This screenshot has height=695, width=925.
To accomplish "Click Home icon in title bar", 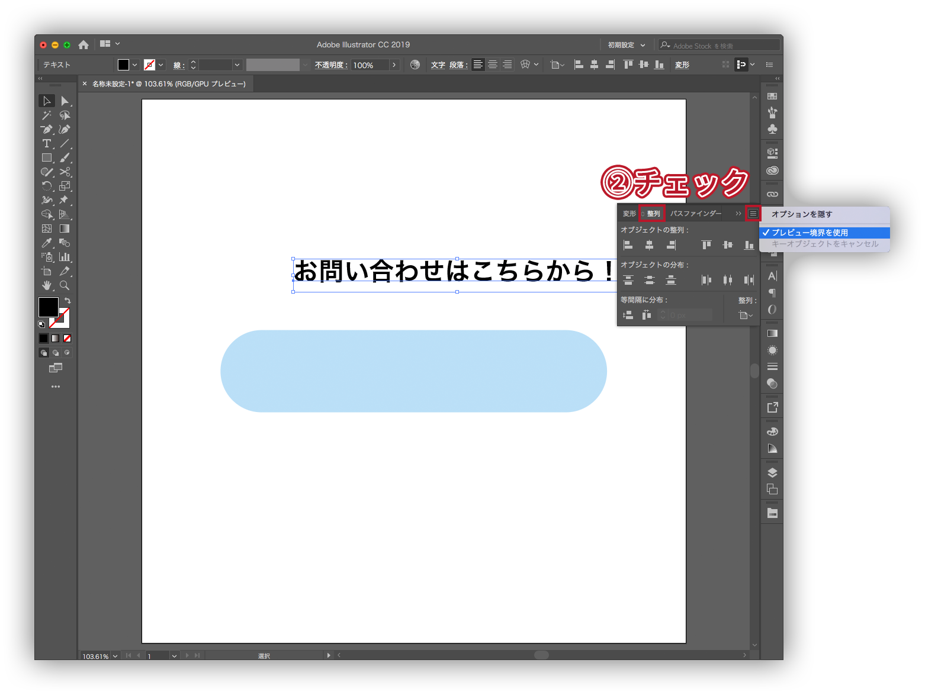I will pos(83,44).
